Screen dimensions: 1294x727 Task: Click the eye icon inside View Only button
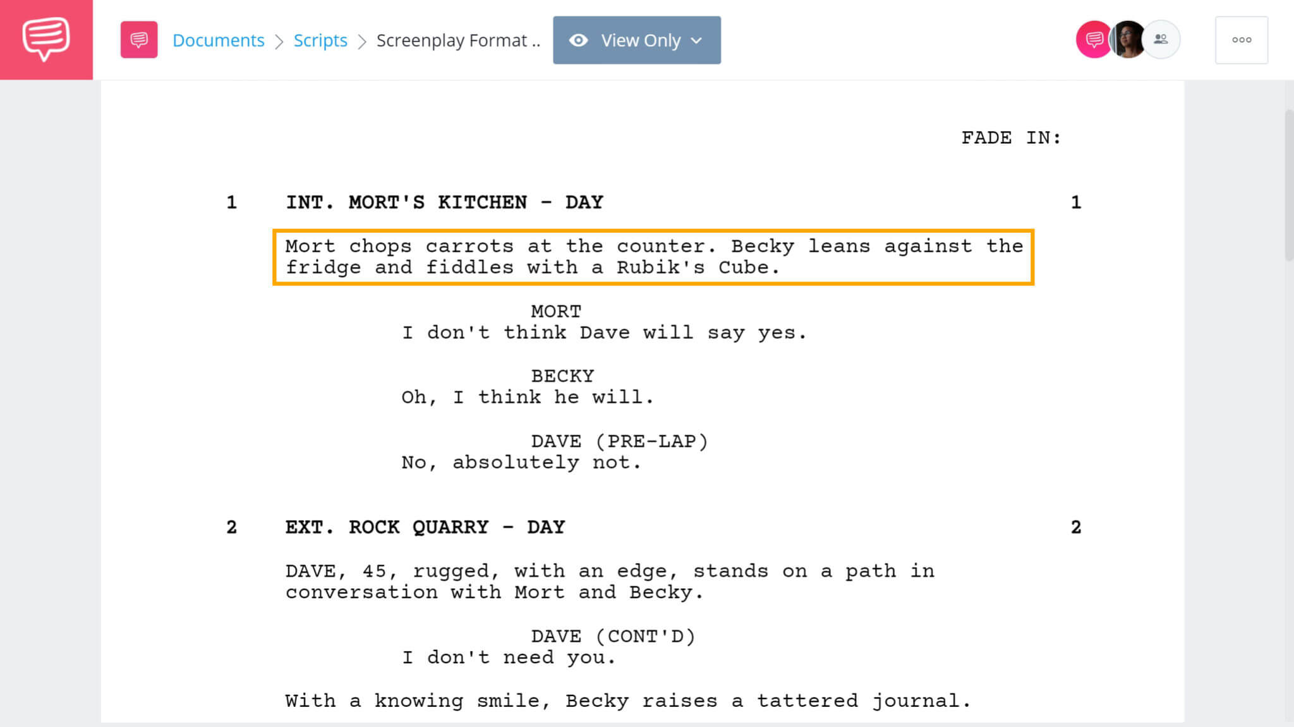[x=577, y=40]
